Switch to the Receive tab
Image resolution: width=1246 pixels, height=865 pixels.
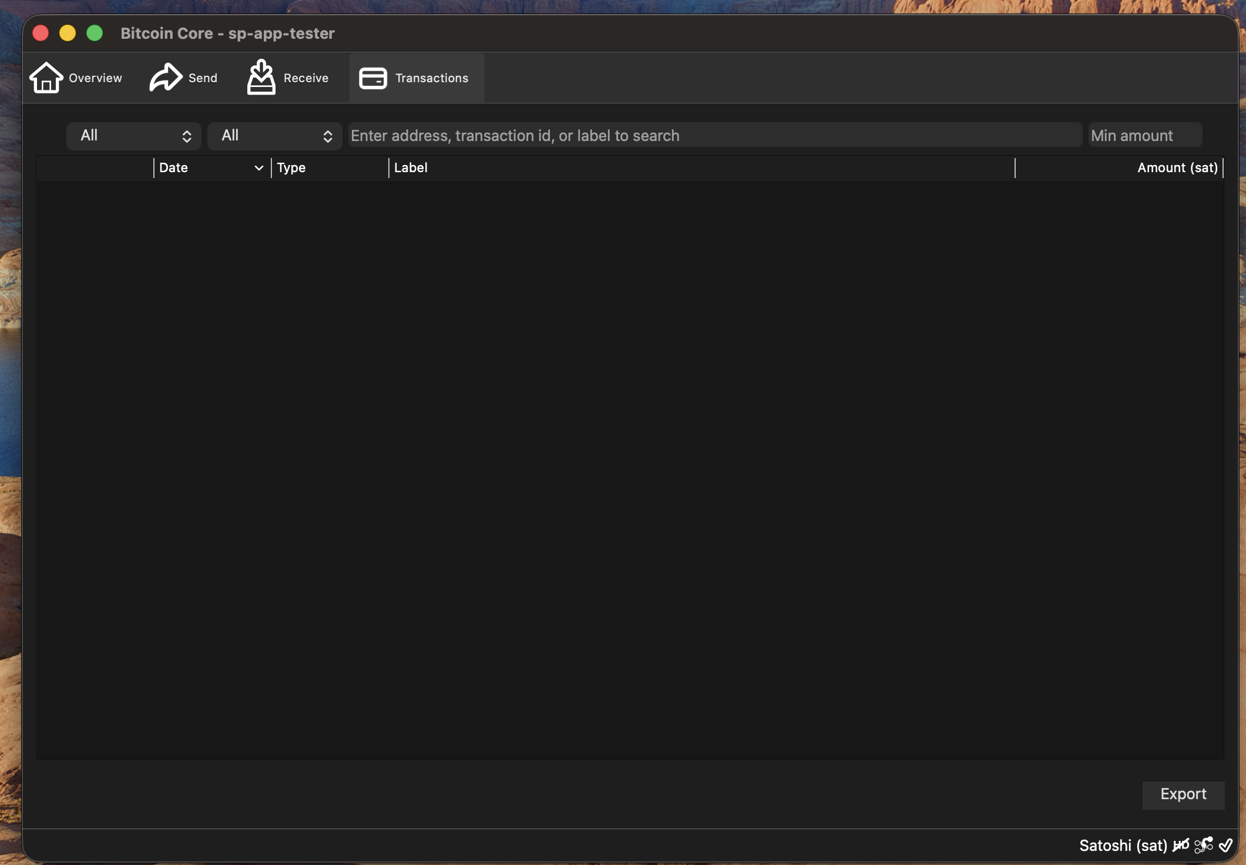click(x=305, y=78)
